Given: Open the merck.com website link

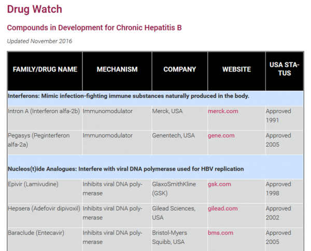Looking at the screenshot, I should tap(223, 111).
